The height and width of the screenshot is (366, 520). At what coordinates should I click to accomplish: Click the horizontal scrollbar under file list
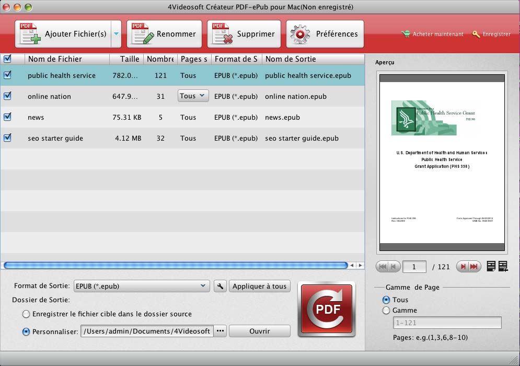point(175,266)
